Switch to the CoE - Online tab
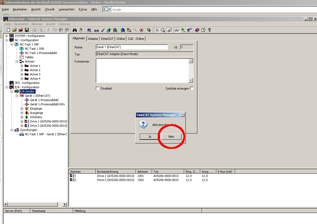The width and height of the screenshot is (317, 224). 136,39
